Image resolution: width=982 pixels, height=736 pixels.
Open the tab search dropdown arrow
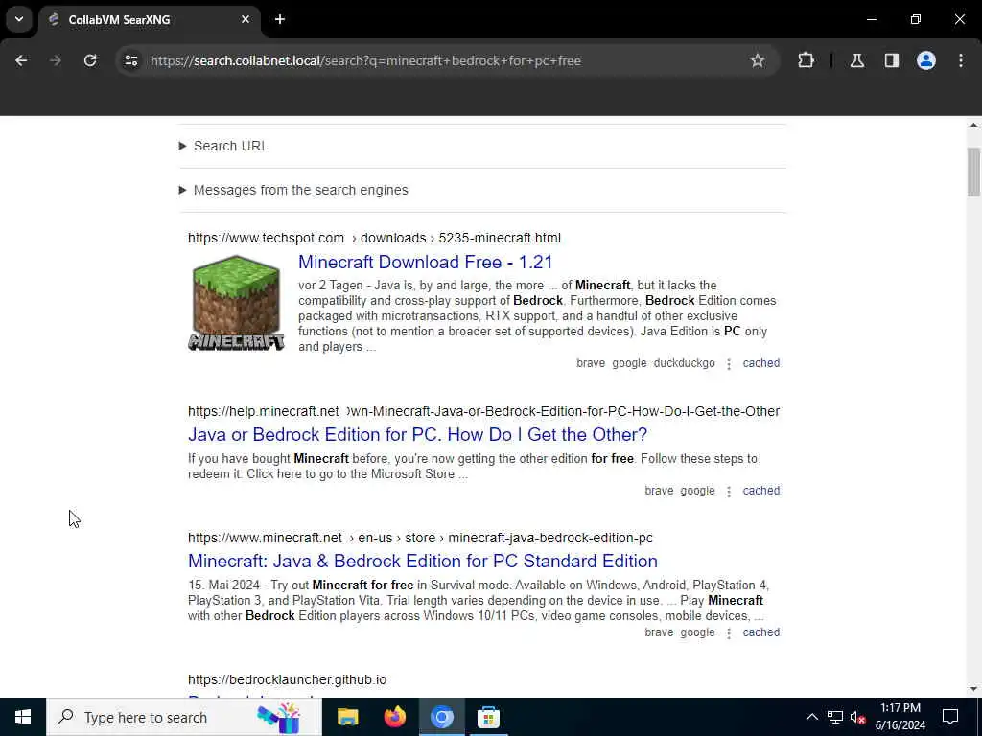[x=19, y=19]
